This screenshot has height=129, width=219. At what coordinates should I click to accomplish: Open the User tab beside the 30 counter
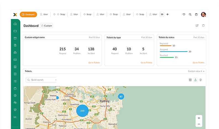click(x=153, y=14)
